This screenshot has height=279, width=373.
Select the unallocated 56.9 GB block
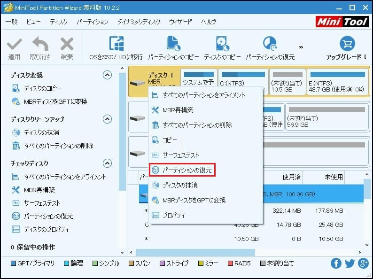pos(327,117)
